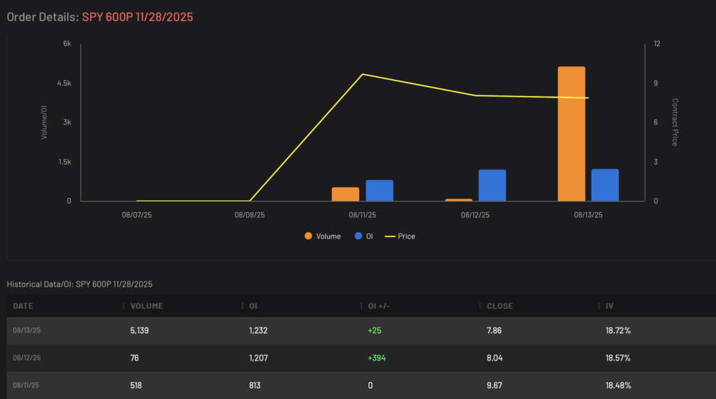Click the 4.5k y-axis tick label
The height and width of the screenshot is (399, 716).
point(64,83)
